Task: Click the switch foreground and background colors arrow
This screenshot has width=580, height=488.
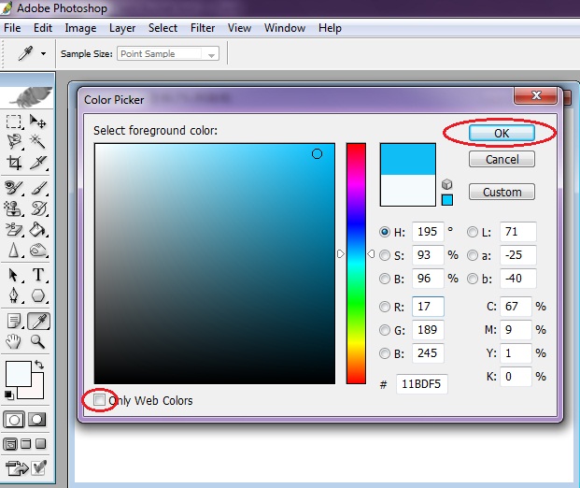Action: pyautogui.click(x=39, y=365)
